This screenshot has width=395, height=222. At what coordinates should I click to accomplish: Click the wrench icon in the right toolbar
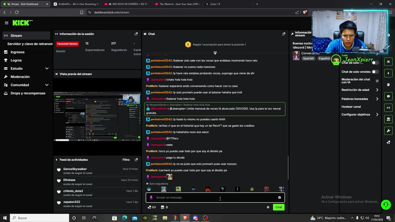[x=388, y=131]
